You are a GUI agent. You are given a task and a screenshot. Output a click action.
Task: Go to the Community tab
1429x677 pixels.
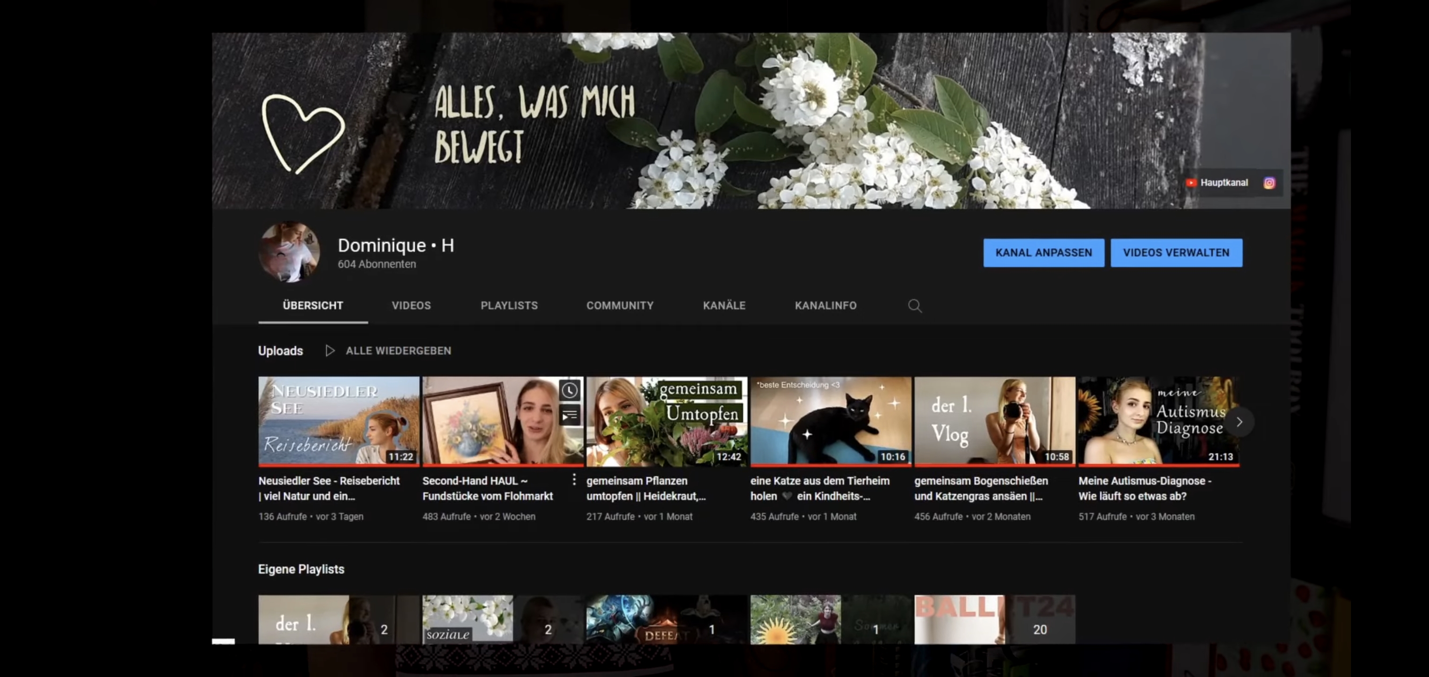pyautogui.click(x=620, y=306)
